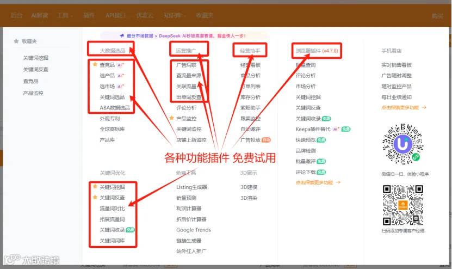Select AI解读 in the top navigation bar
Screen dimensions: 452x269
point(40,16)
